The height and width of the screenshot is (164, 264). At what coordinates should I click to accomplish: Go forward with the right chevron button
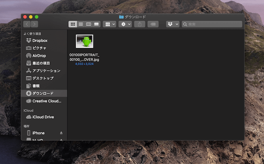point(35,24)
